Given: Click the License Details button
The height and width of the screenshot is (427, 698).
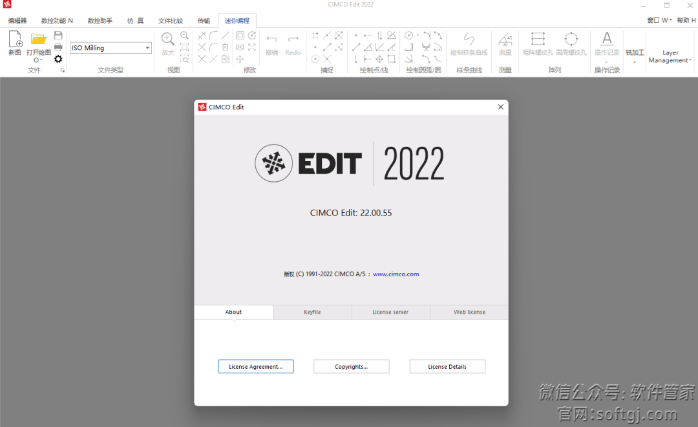Looking at the screenshot, I should tap(447, 366).
